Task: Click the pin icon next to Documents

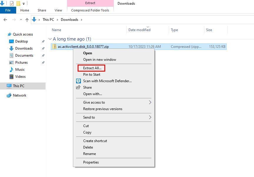Action: coord(43,55)
